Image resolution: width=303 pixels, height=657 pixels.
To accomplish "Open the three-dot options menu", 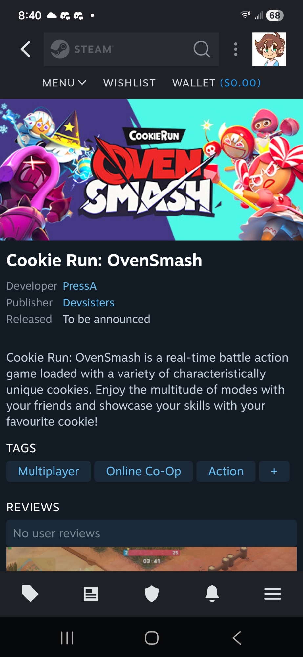I will click(235, 49).
